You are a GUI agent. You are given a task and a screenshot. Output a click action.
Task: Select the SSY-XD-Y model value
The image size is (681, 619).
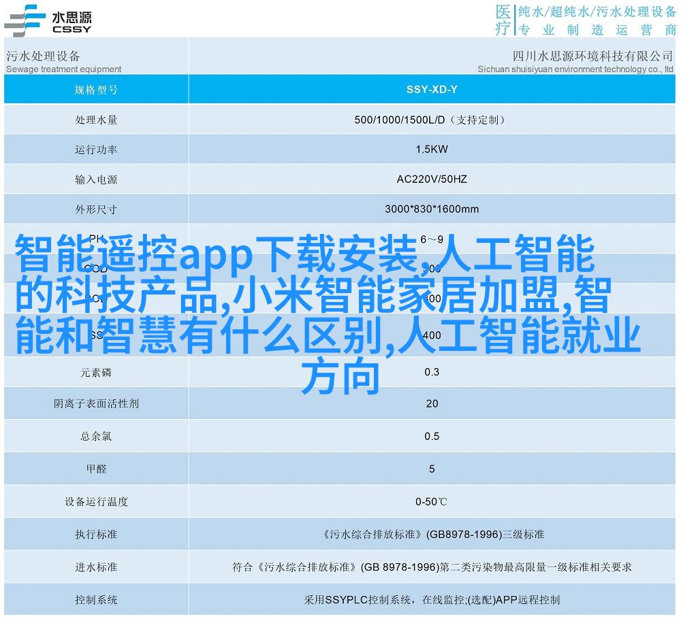pyautogui.click(x=432, y=89)
